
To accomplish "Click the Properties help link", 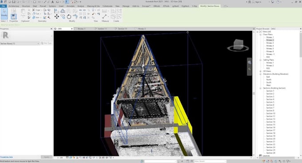I will click(7, 157).
